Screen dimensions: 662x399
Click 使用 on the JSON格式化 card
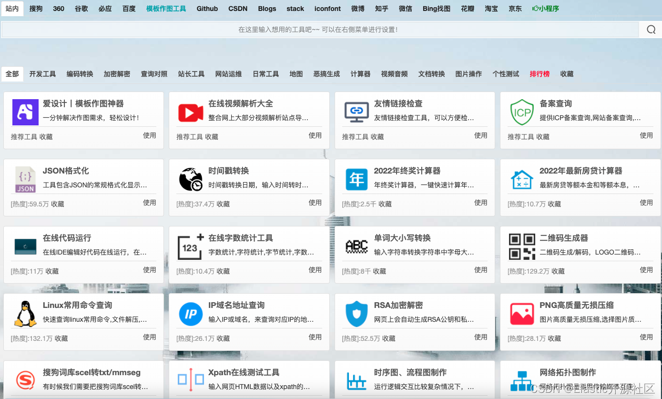150,203
